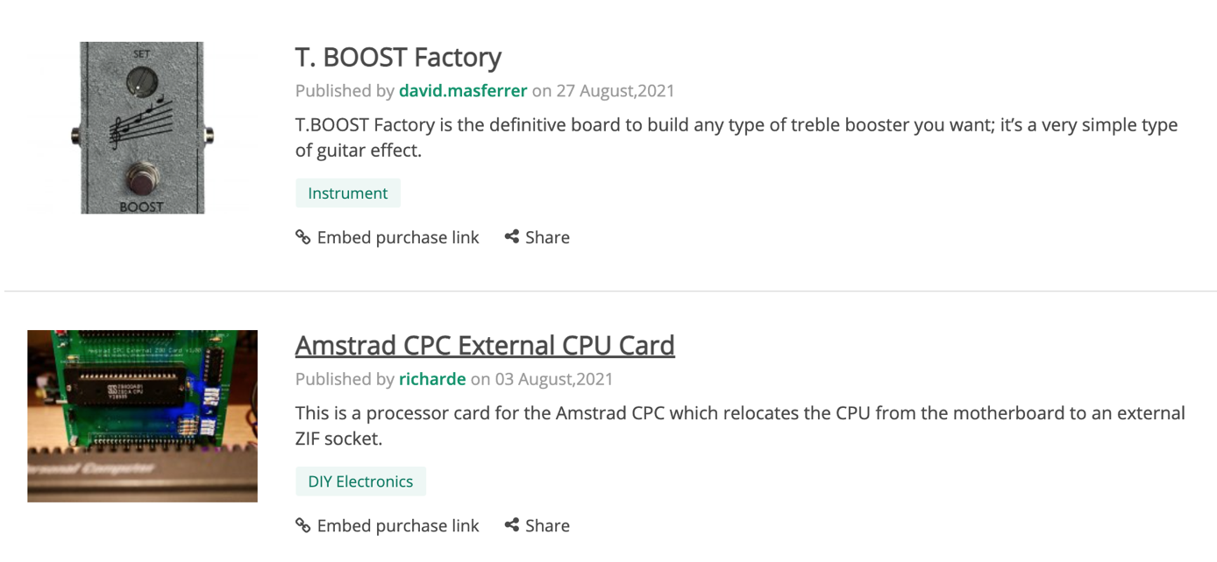Select the Instrument category tag
This screenshot has width=1217, height=562.
tap(347, 193)
